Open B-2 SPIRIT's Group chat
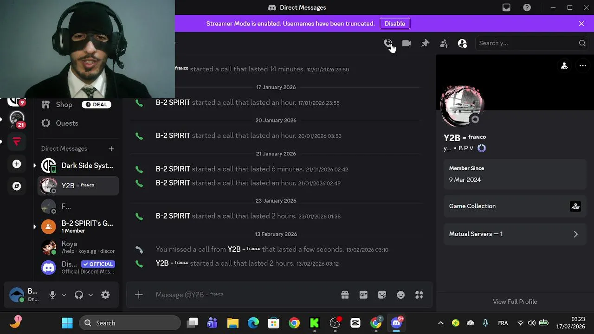 tap(78, 226)
